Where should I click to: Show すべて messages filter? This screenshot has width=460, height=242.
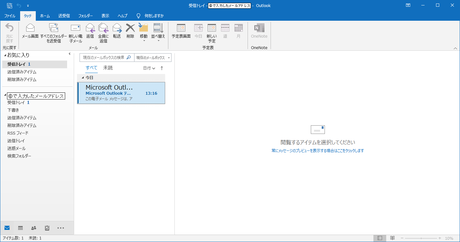coord(91,68)
